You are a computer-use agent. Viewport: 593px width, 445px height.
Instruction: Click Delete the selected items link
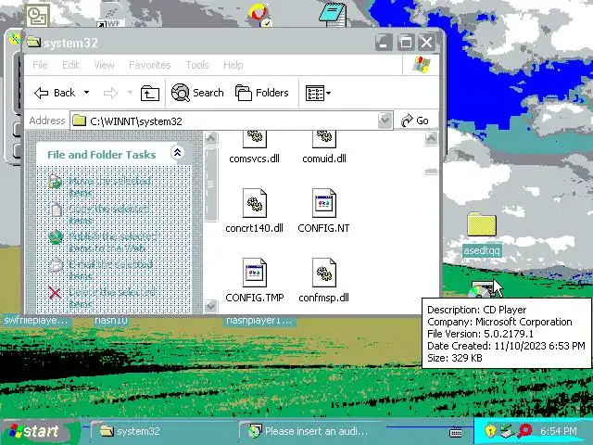click(x=112, y=298)
